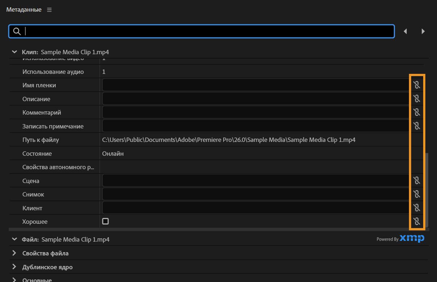
Task: Click the Хорошее label
Action: (35, 222)
